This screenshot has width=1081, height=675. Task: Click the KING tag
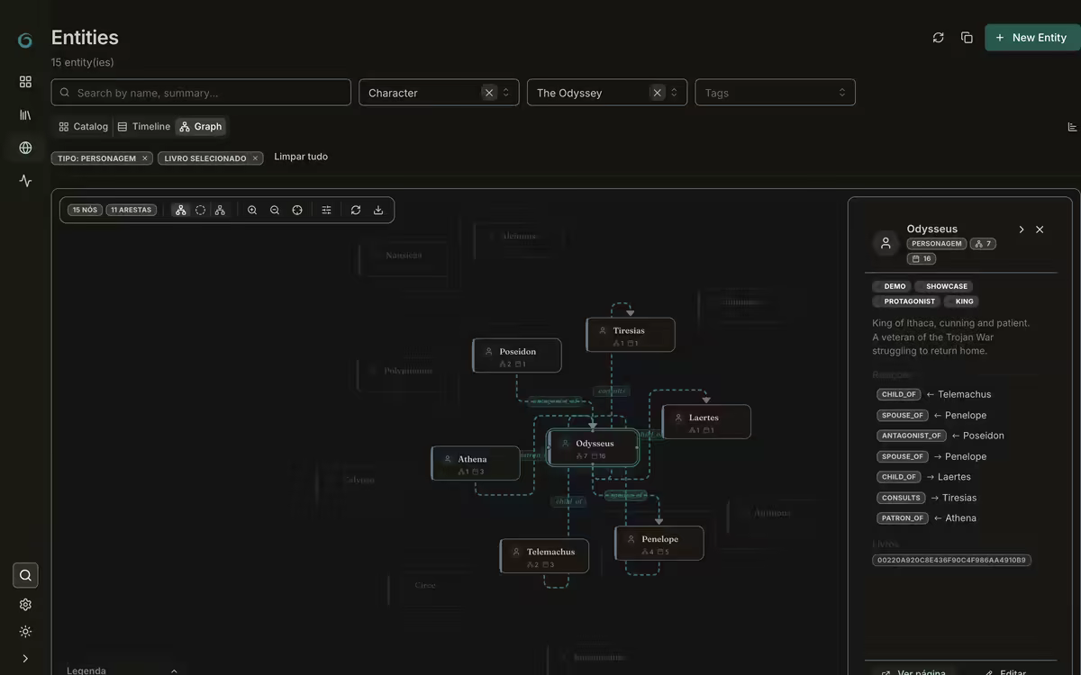point(963,301)
